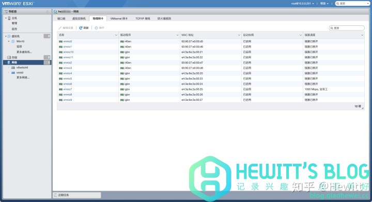This screenshot has width=372, height=202.
Task: Click the networking count badge
Action: click(x=47, y=63)
